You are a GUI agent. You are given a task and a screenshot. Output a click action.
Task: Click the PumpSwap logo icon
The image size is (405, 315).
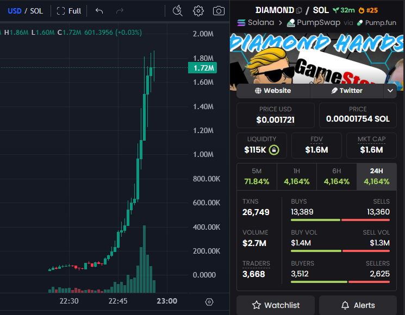[291, 23]
